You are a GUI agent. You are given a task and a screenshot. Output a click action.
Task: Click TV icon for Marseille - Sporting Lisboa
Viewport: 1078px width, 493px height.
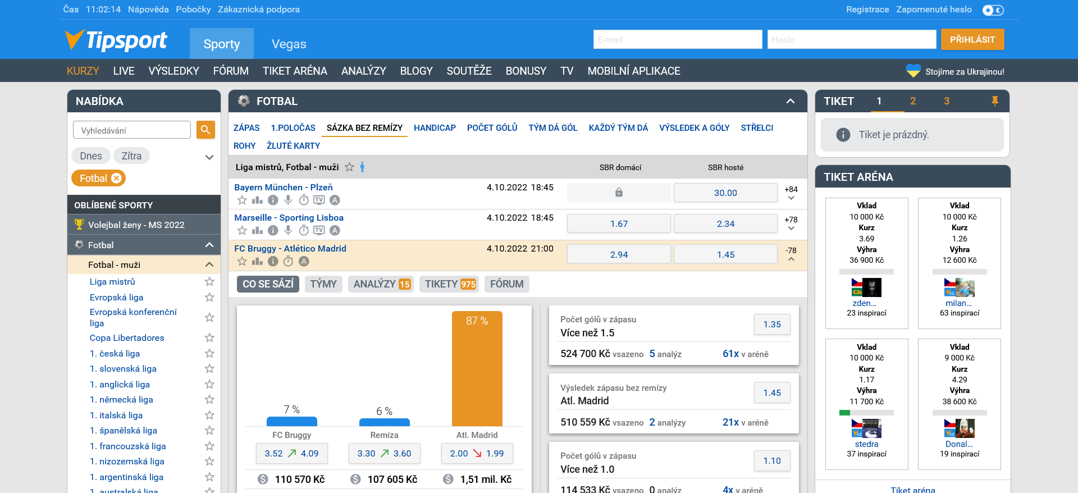319,230
